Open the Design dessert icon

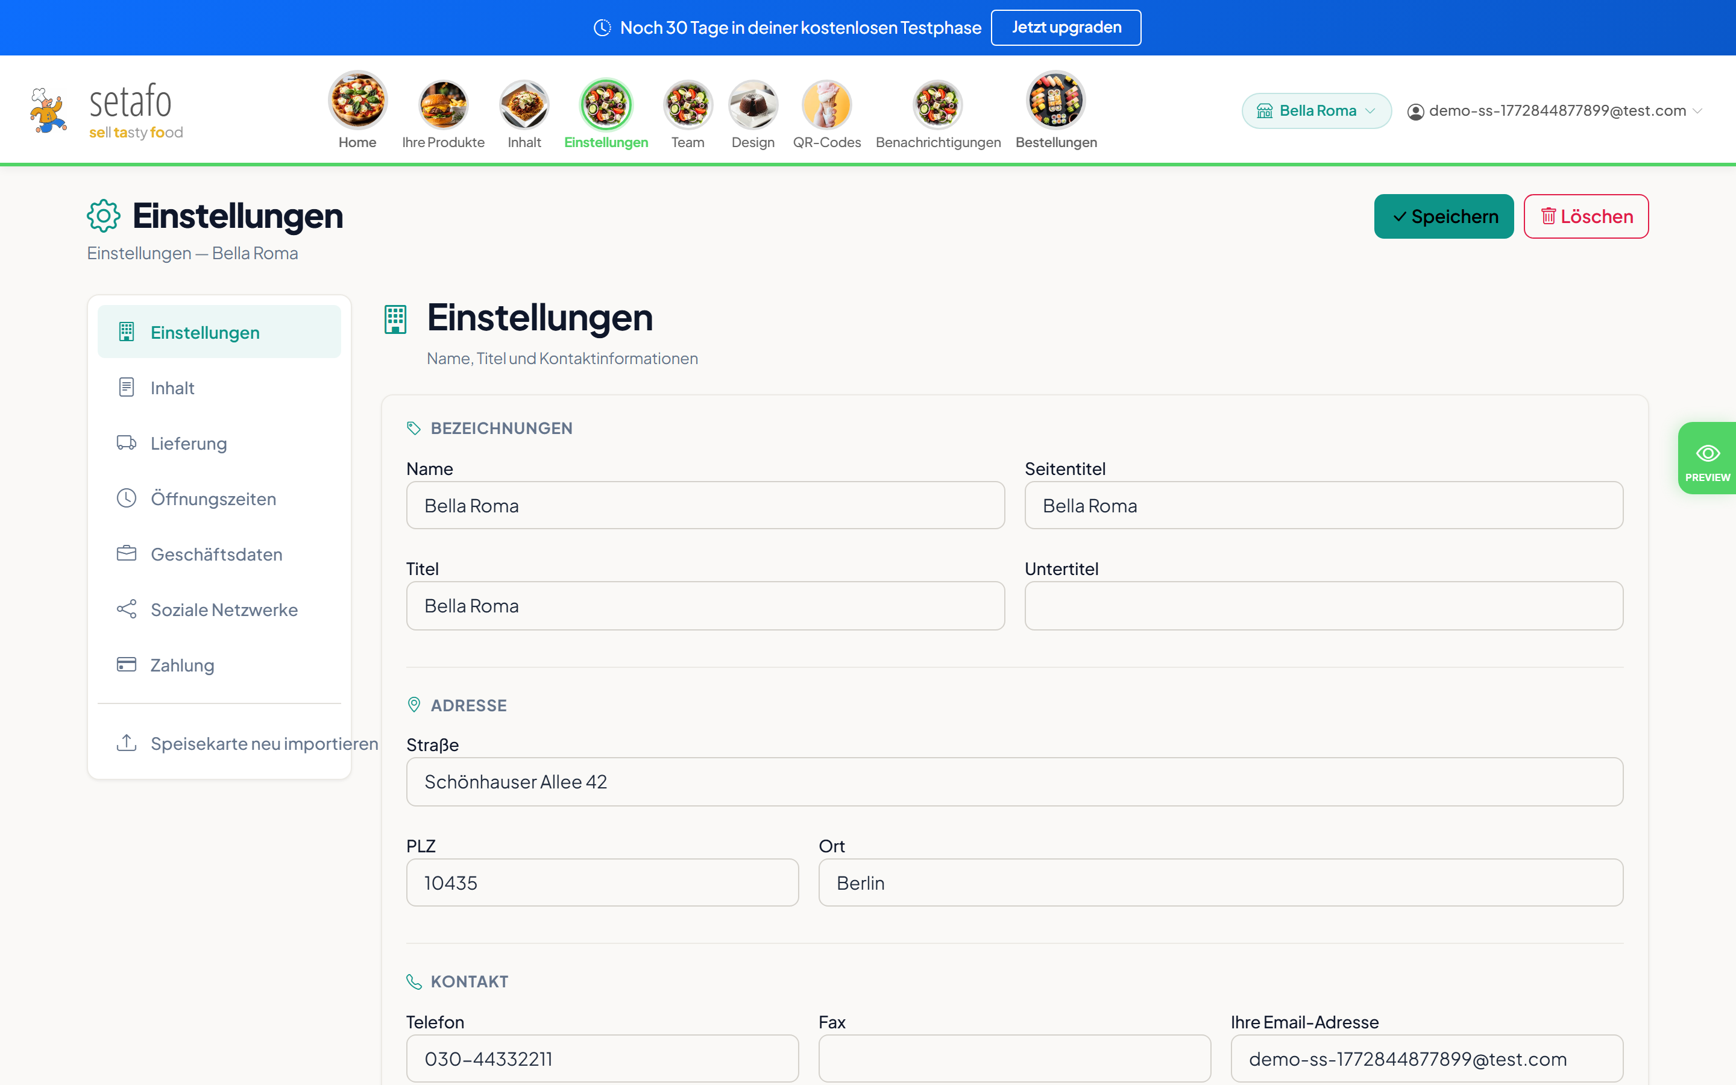tap(752, 105)
